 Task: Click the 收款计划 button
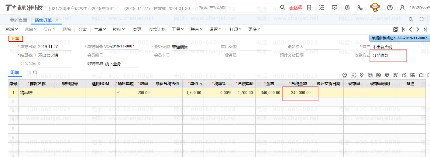(157, 29)
